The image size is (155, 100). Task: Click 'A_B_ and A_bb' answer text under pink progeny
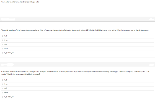pyautogui.click(x=9, y=53)
